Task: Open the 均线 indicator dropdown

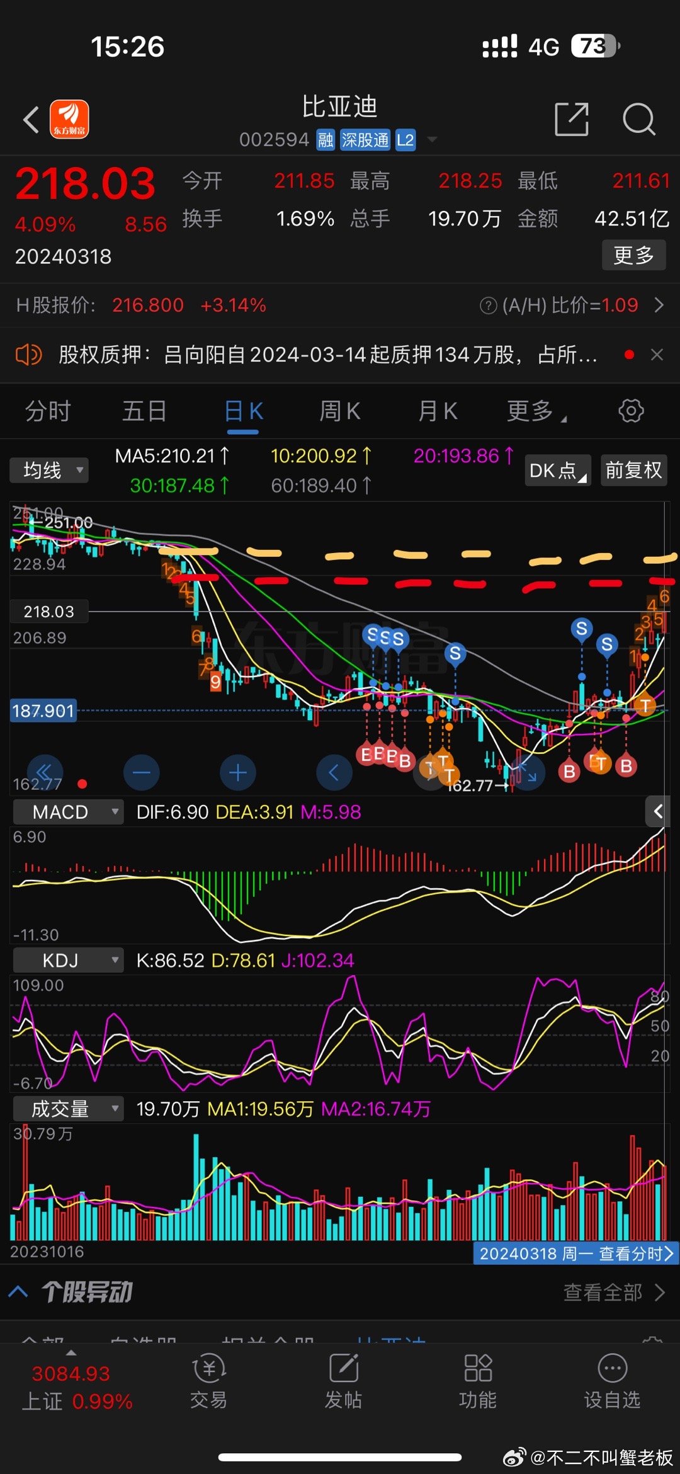Action: (x=49, y=471)
